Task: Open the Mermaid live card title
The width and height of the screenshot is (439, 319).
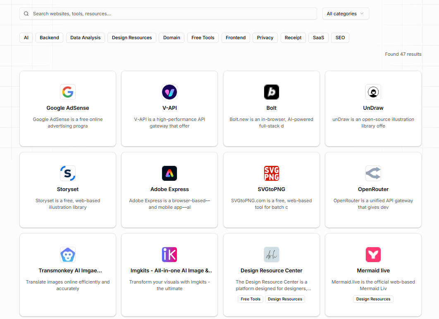Action: pos(373,271)
